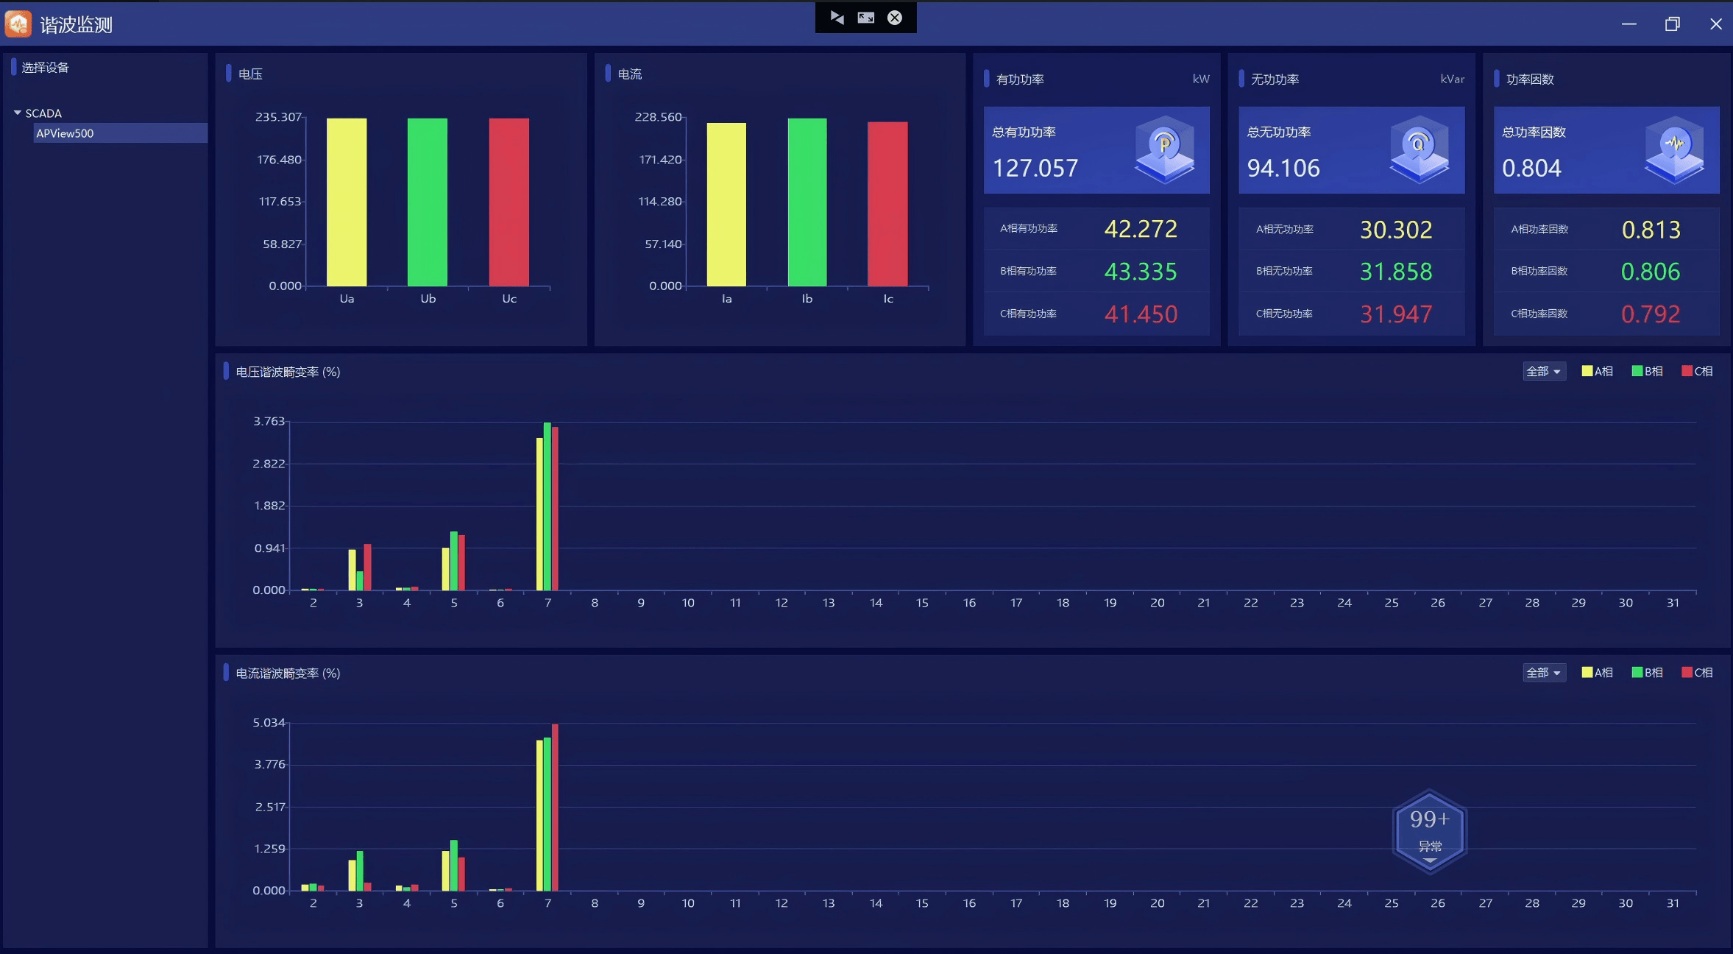Restore the window using the title bar button

pos(1672,24)
